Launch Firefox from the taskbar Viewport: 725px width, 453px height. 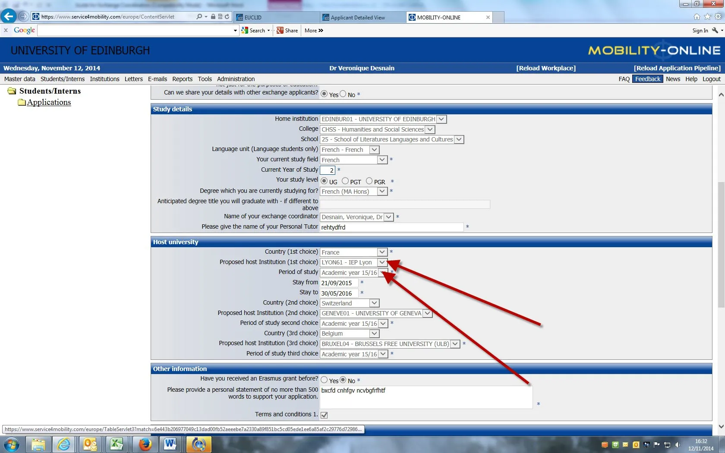pos(144,444)
